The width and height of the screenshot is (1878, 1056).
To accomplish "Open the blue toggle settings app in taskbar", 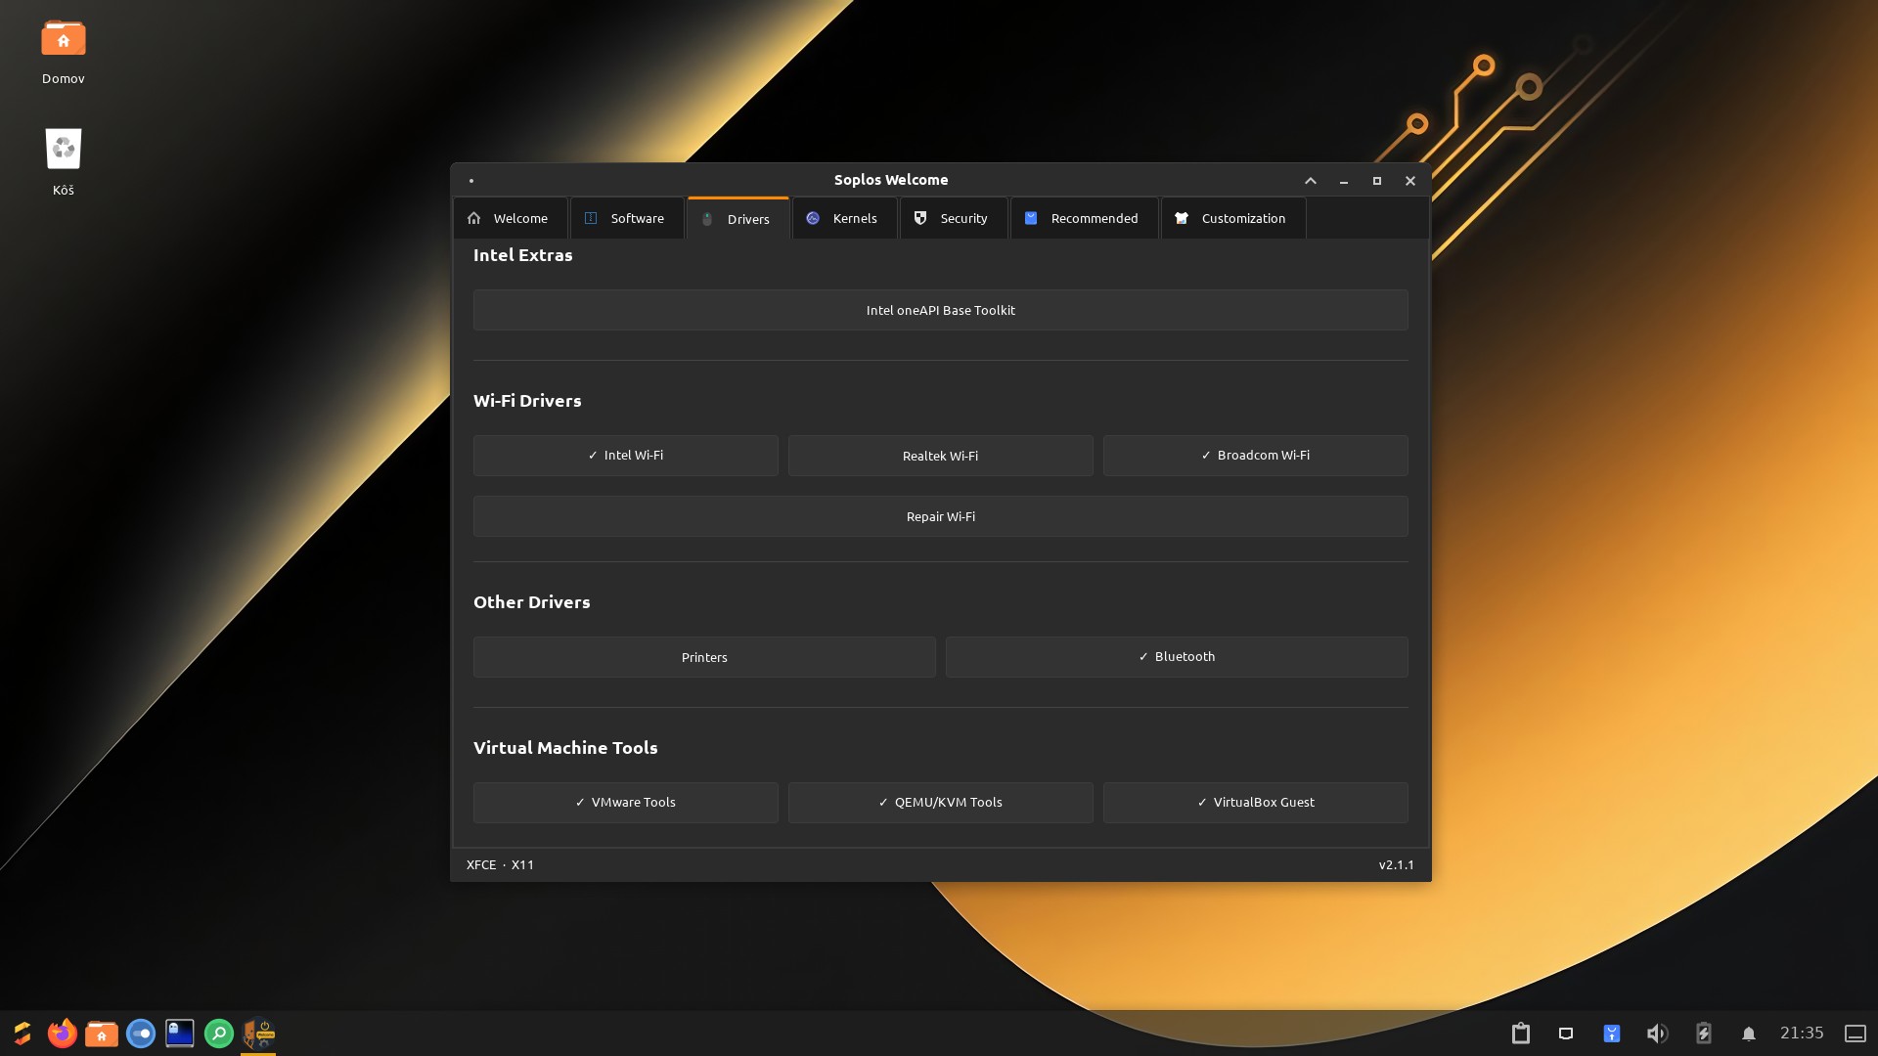I will 141,1034.
